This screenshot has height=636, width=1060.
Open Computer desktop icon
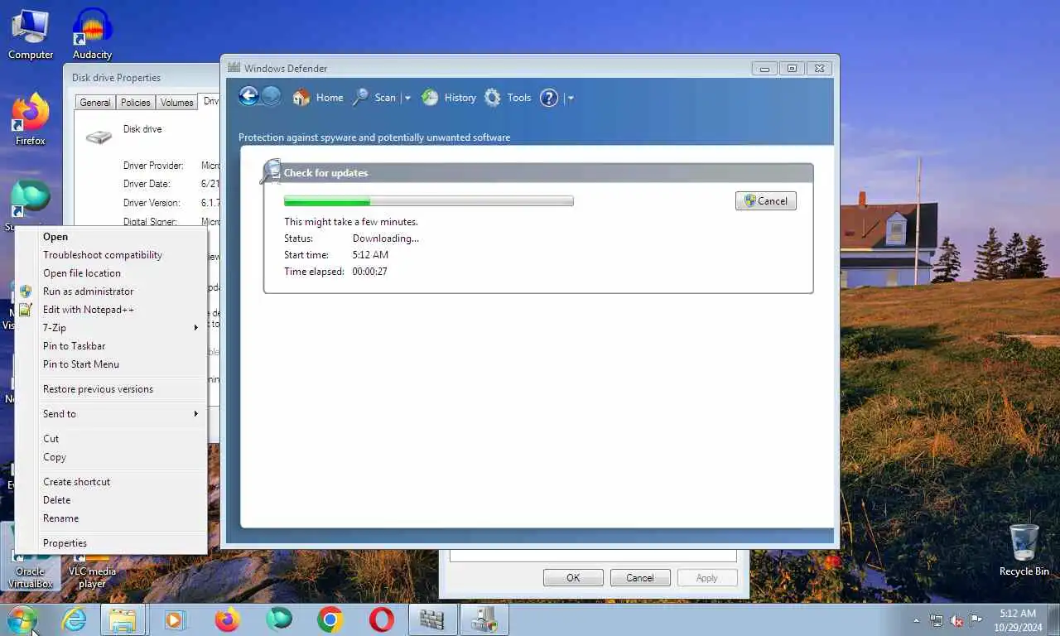tap(31, 34)
